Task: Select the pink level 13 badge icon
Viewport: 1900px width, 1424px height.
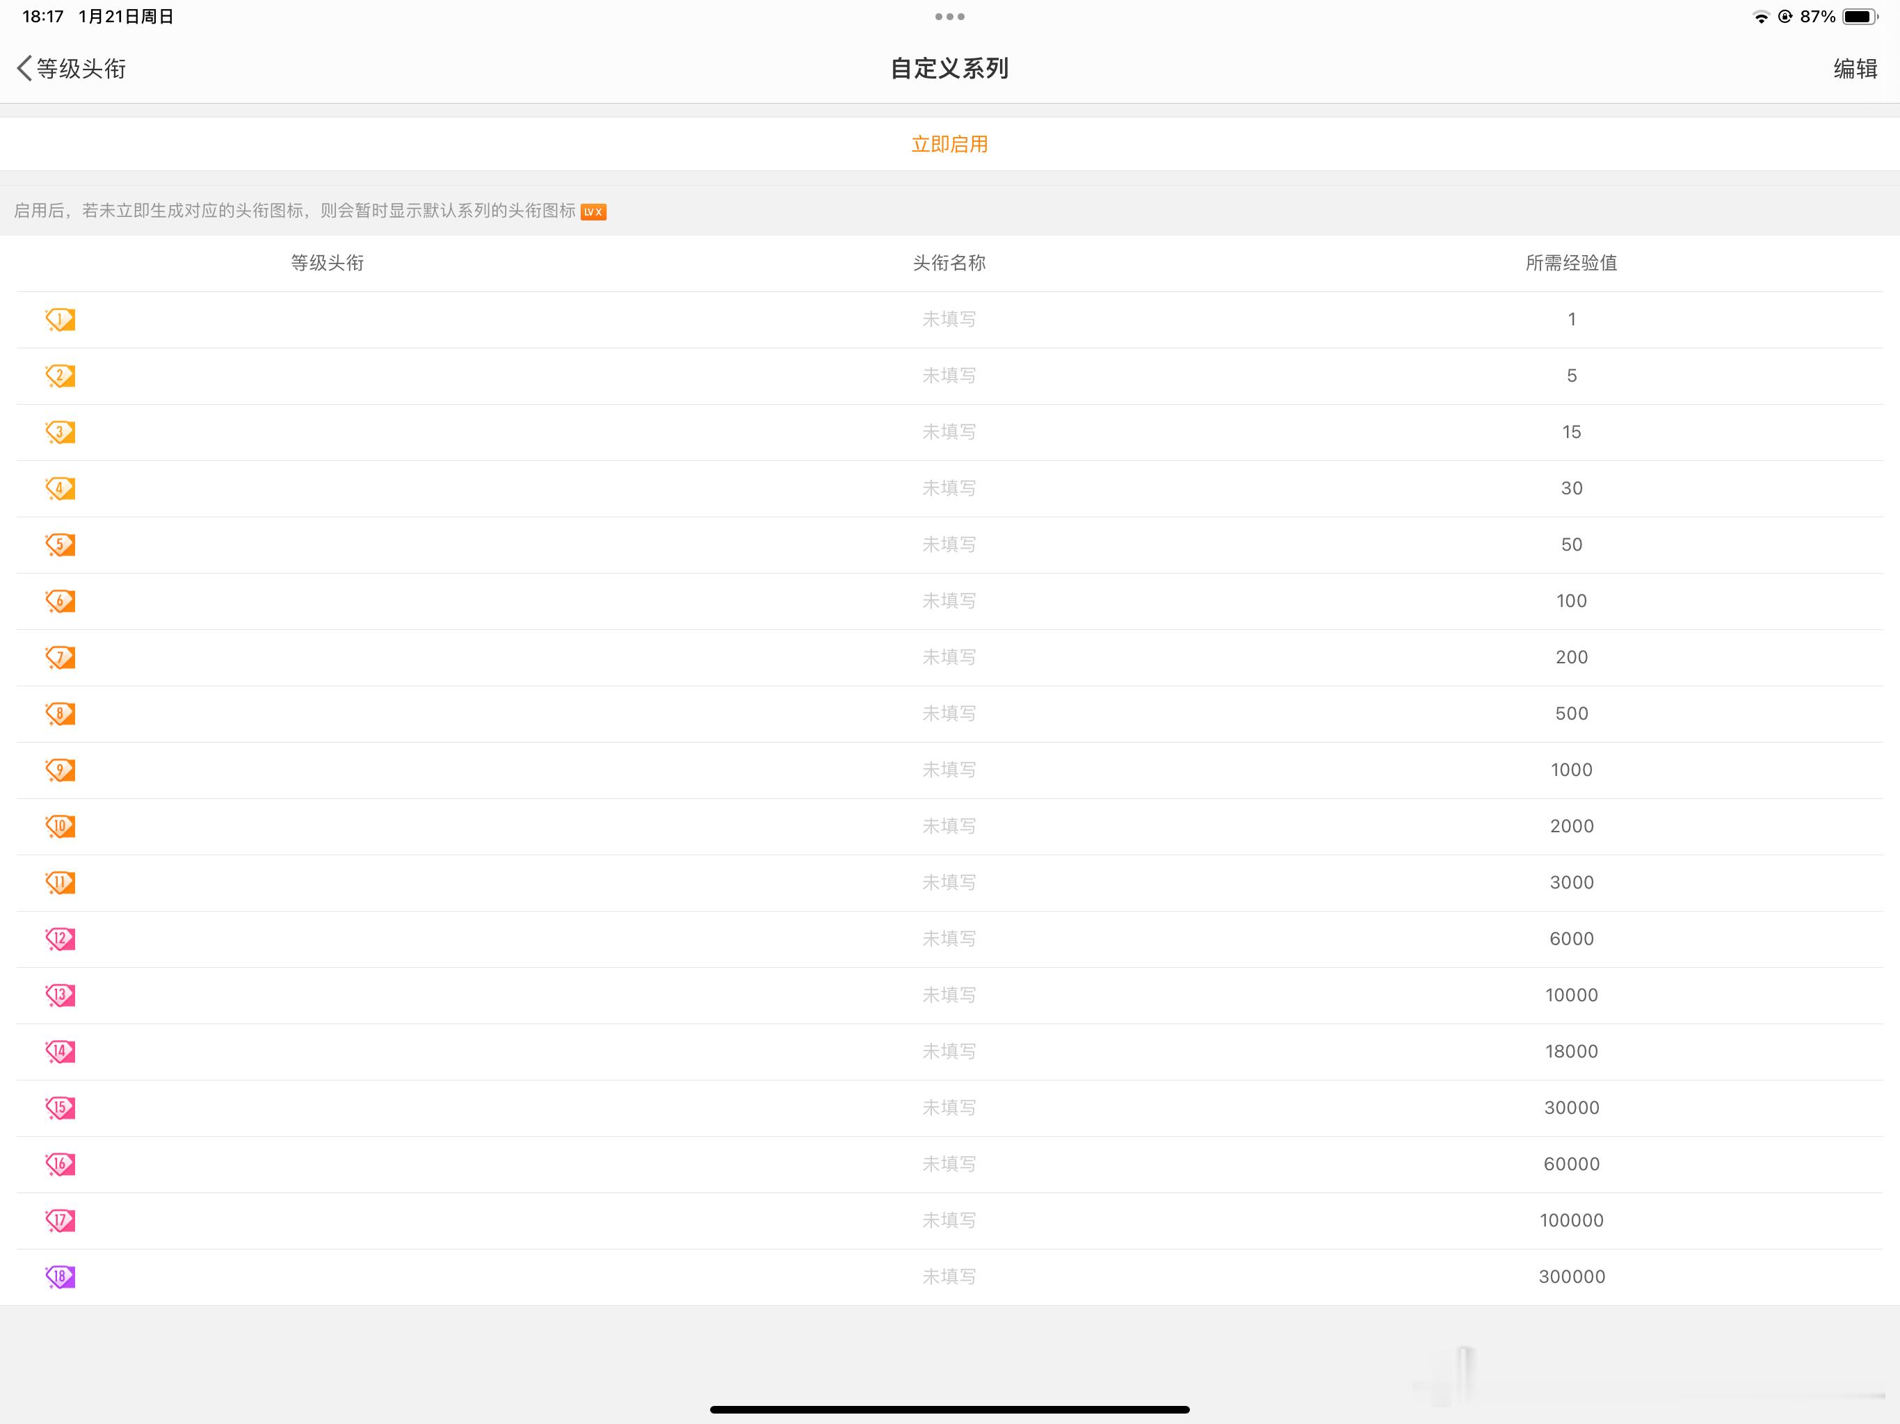Action: 60,996
